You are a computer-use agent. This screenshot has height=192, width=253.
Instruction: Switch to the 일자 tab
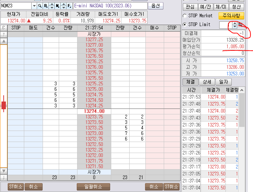pos(224,82)
